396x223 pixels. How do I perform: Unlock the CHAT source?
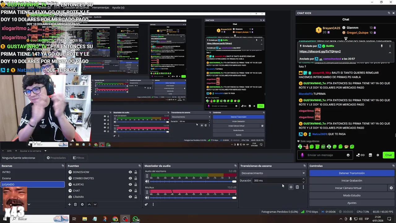136,191
